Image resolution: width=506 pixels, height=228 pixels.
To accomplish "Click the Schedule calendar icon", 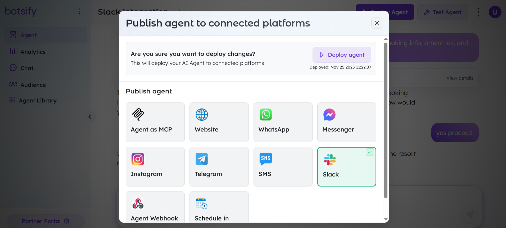I will (202, 203).
